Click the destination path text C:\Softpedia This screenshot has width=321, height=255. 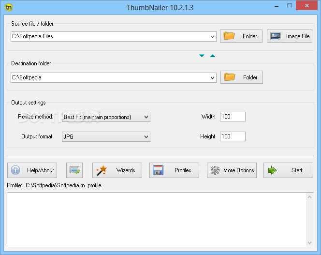[27, 77]
